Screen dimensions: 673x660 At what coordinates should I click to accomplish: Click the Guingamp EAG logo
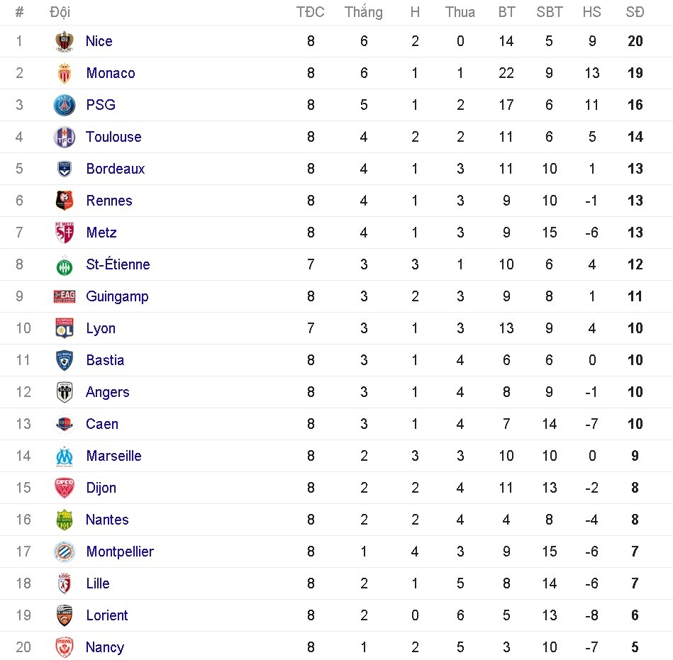65,296
